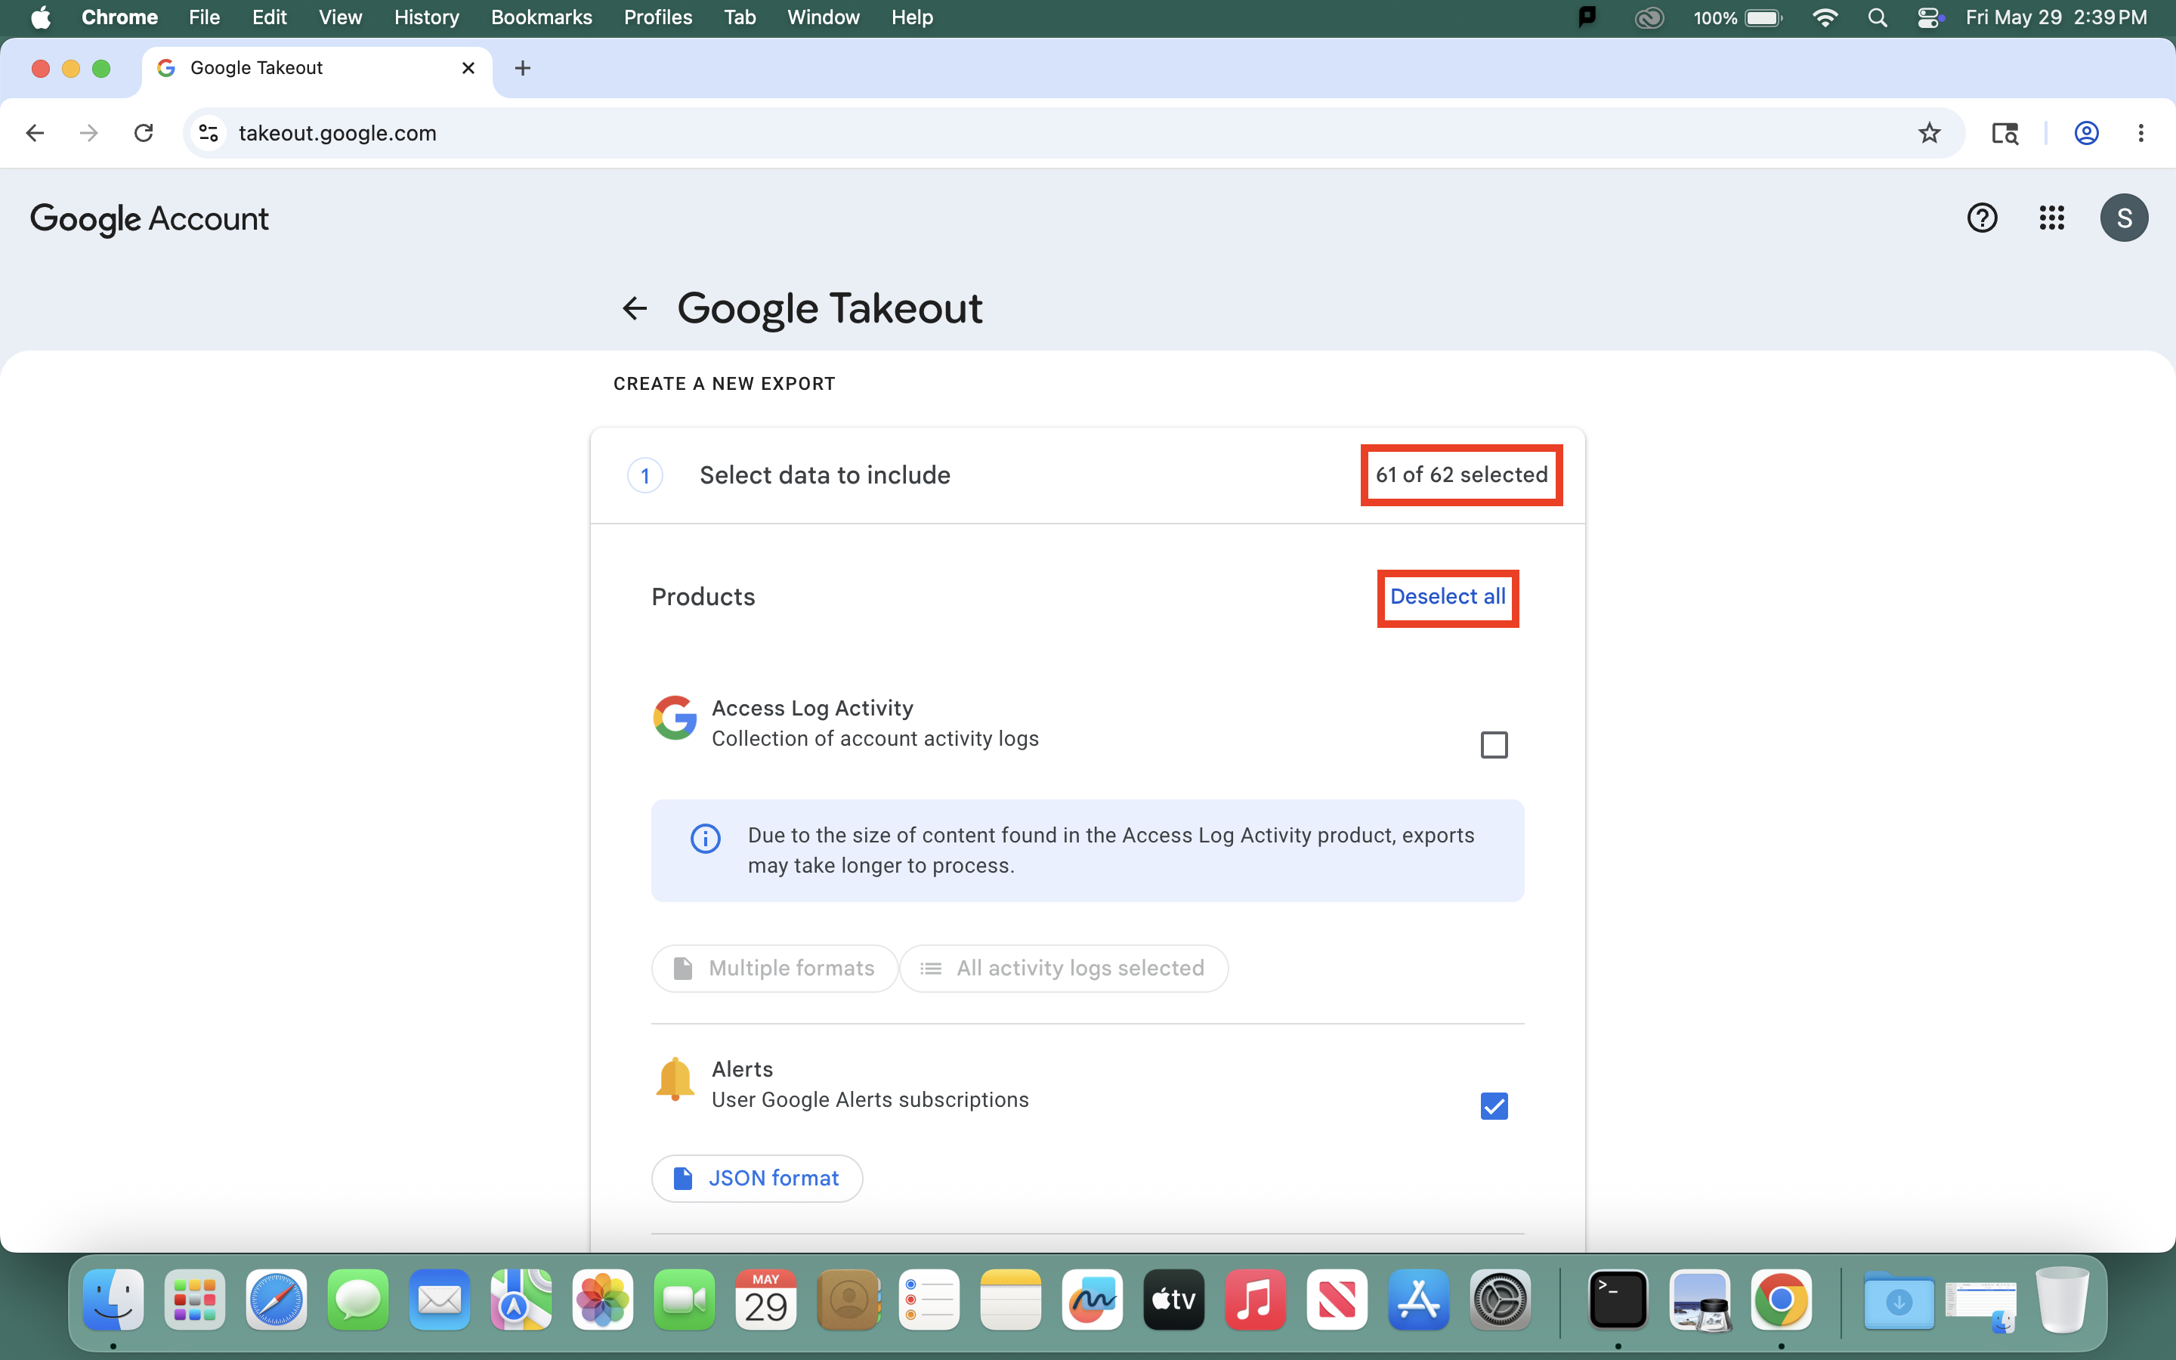This screenshot has height=1360, width=2176.
Task: Open the Chrome profile icon
Action: tap(2086, 133)
